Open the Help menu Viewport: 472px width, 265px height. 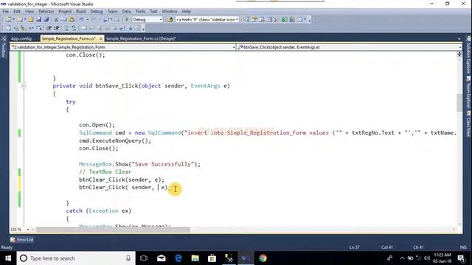[186, 12]
